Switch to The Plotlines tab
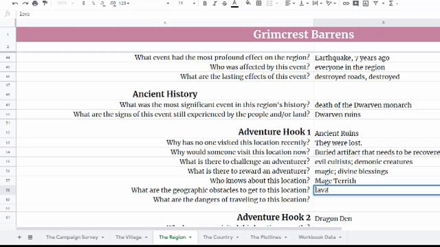The height and width of the screenshot is (247, 440). pos(265,237)
